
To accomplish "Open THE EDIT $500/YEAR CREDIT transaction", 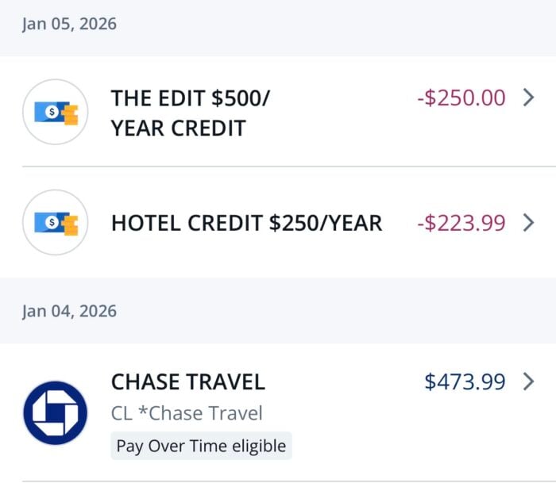I will pos(191,98).
